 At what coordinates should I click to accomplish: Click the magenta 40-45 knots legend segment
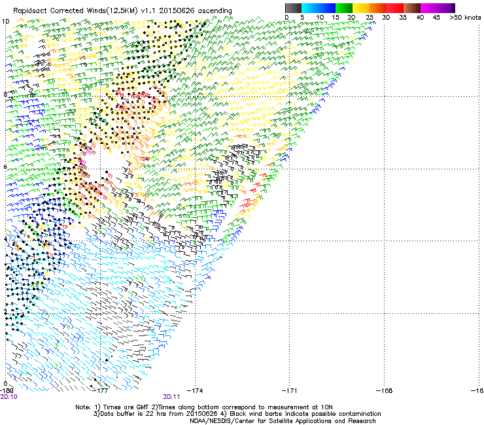tap(429, 8)
